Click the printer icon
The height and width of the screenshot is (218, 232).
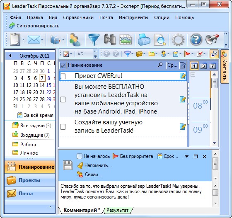click(144, 39)
